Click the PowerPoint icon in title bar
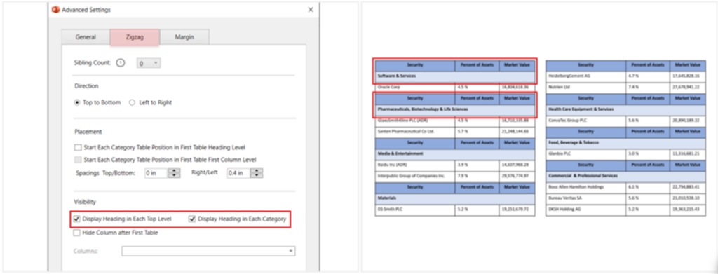Viewport: 718px width, 274px height. [56, 9]
